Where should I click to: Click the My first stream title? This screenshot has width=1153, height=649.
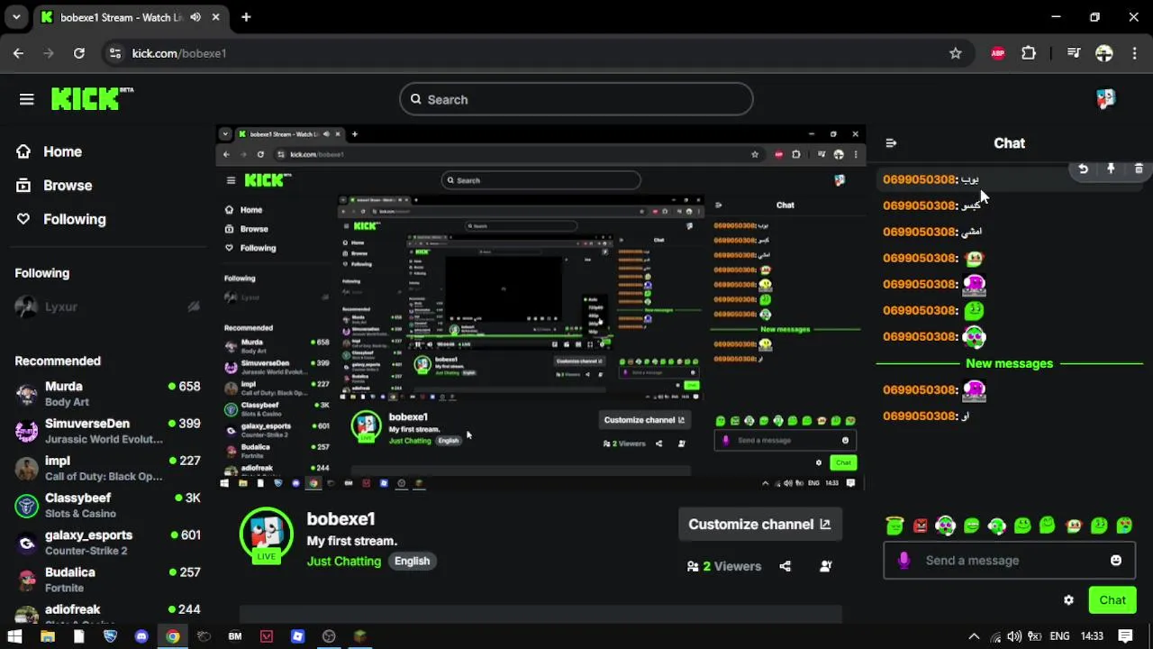point(351,541)
